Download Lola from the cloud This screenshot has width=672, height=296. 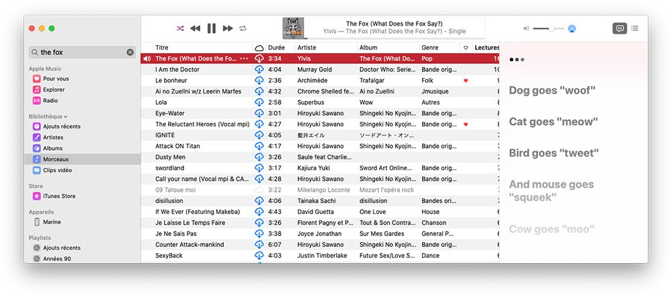coord(259,102)
